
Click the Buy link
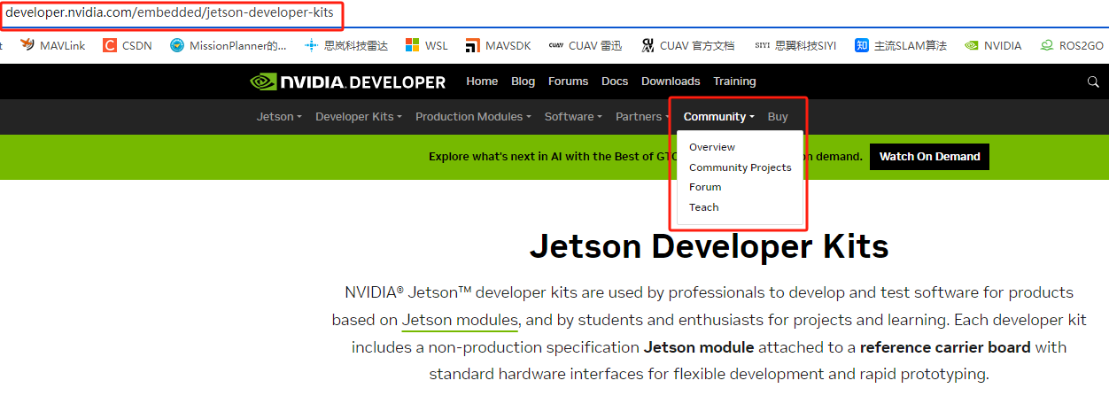[778, 116]
